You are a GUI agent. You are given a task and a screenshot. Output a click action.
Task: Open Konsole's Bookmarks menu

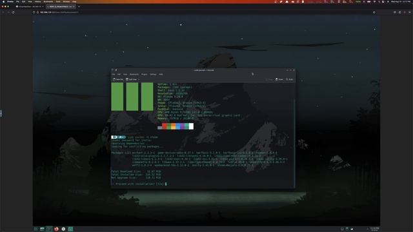coord(134,75)
